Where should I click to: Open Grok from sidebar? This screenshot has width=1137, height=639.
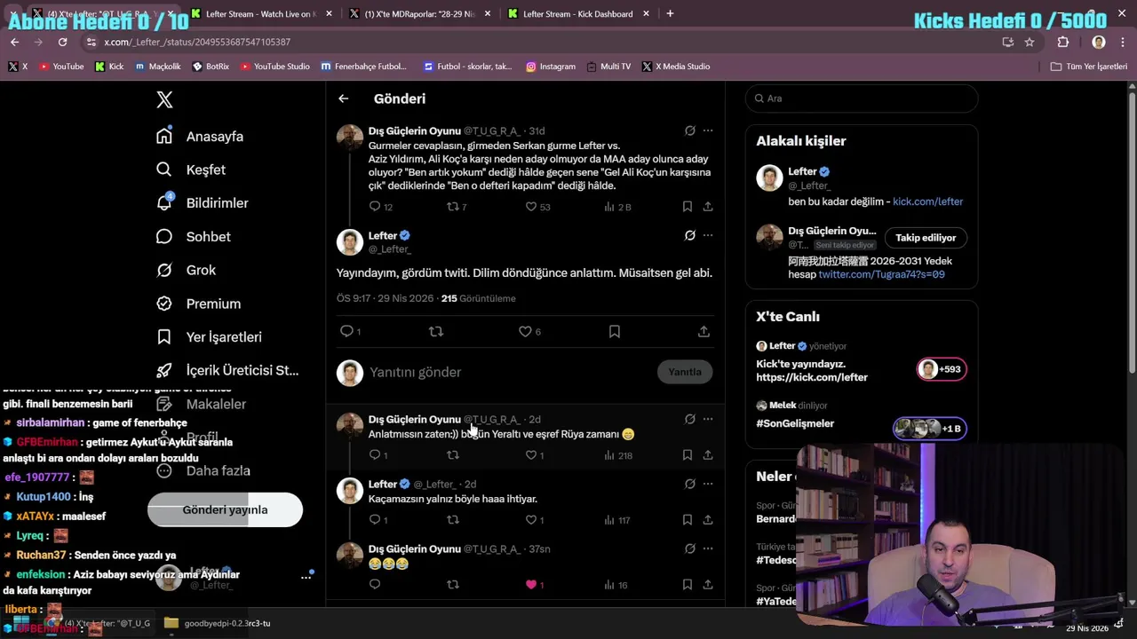coord(186,270)
